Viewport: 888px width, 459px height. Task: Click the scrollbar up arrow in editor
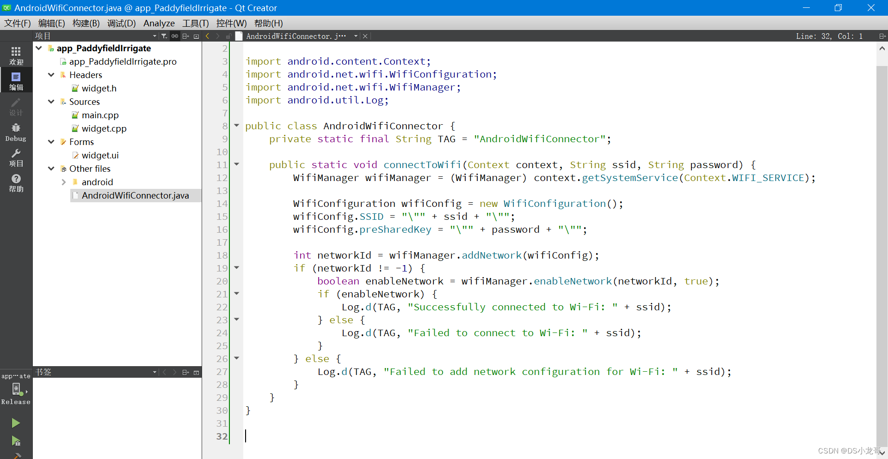coord(882,48)
